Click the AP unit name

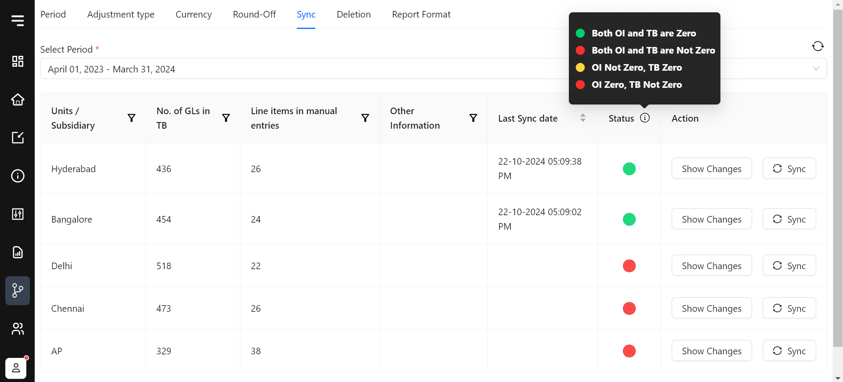coord(57,351)
